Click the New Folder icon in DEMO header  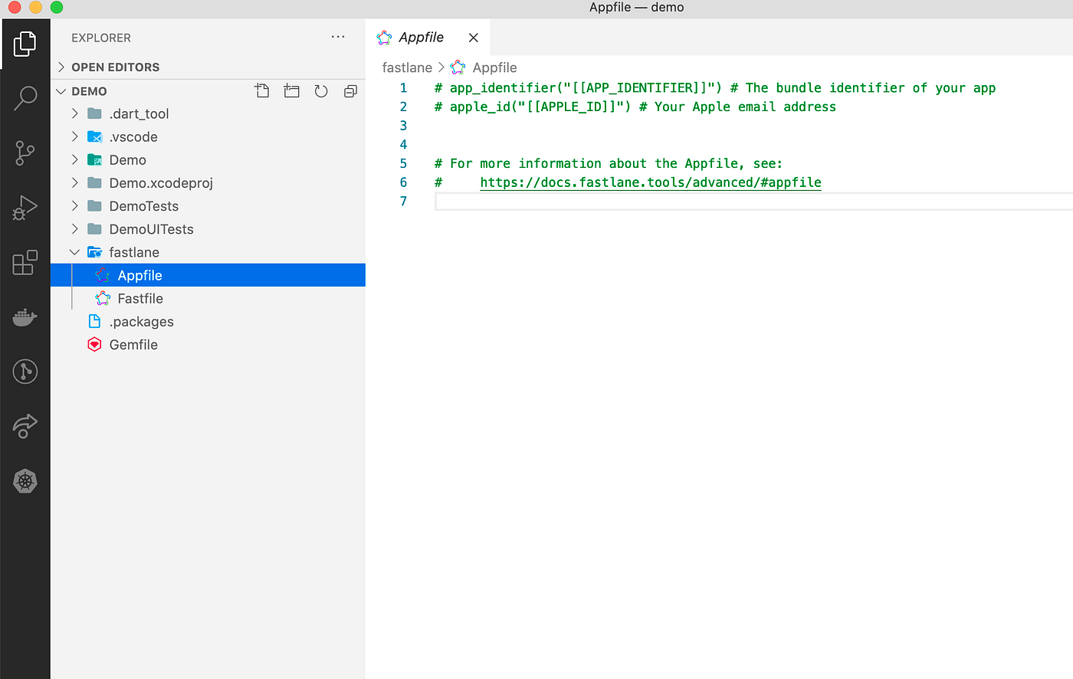click(x=291, y=91)
